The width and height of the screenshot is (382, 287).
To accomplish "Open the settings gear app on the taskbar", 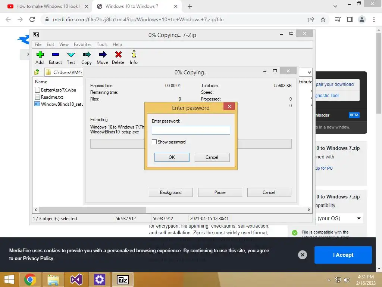I will tap(99, 280).
